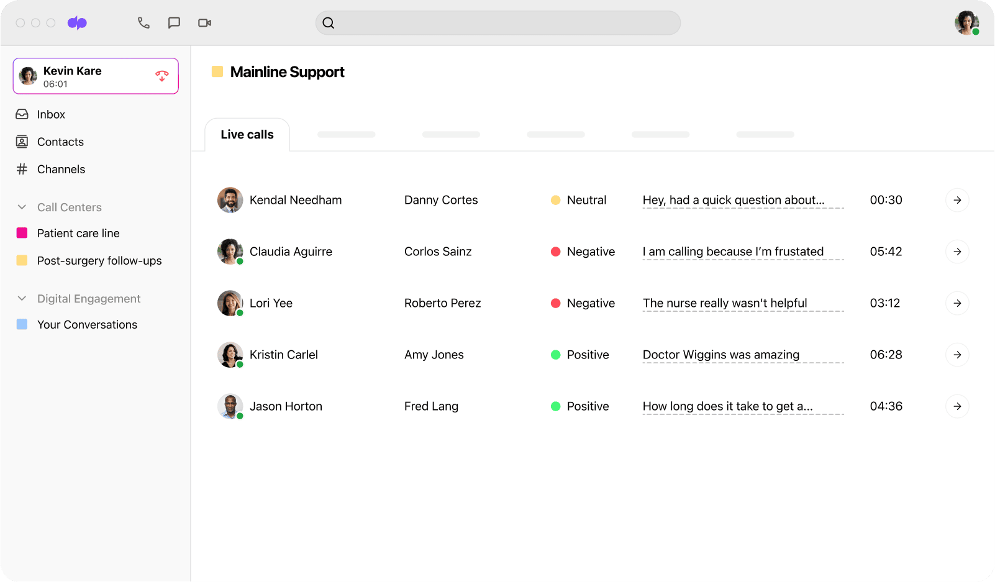Click your profile avatar in the top right
Image resolution: width=995 pixels, height=582 pixels.
[966, 22]
